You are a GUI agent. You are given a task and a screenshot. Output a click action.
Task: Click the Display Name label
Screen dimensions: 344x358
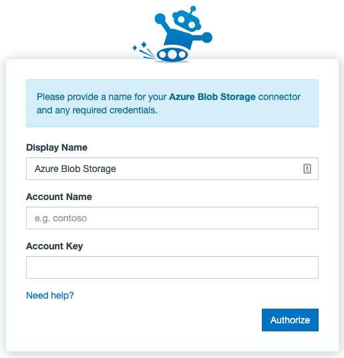coord(57,147)
